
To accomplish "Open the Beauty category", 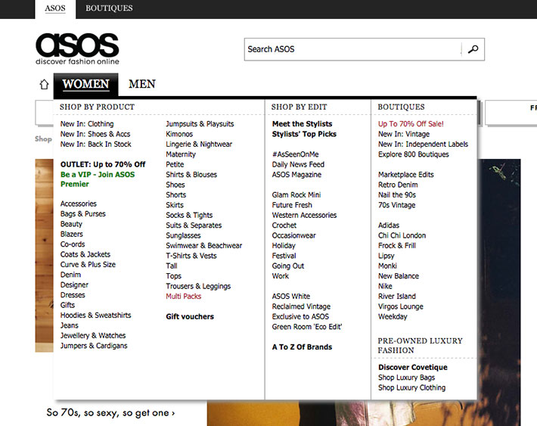I will [x=71, y=224].
